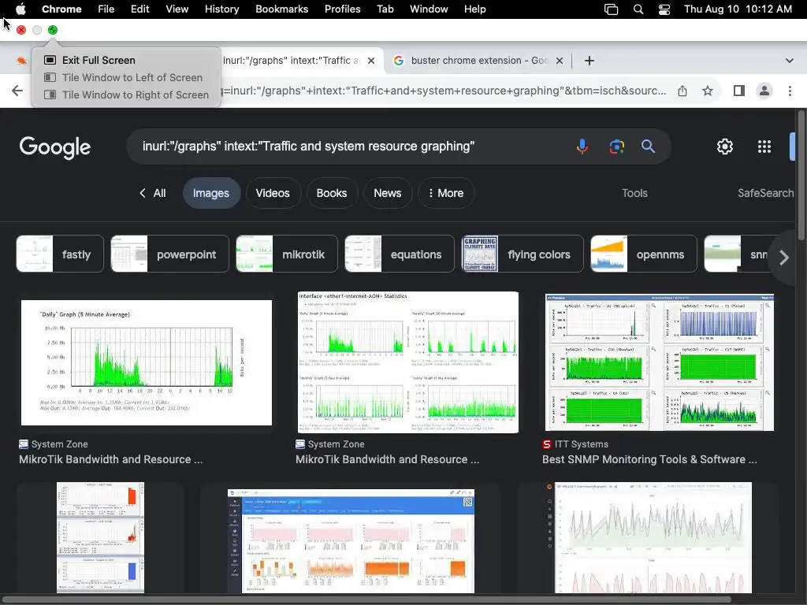
Task: Click the address bar URL
Action: 445,91
